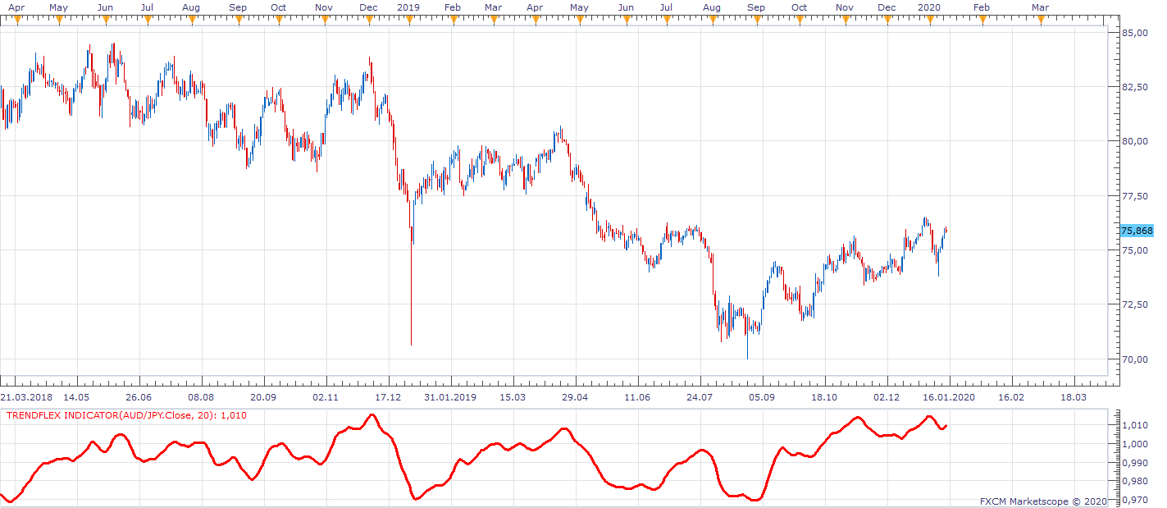Screen dimensions: 1167x508
Task: Click the 11.06 date label
Action: point(637,397)
